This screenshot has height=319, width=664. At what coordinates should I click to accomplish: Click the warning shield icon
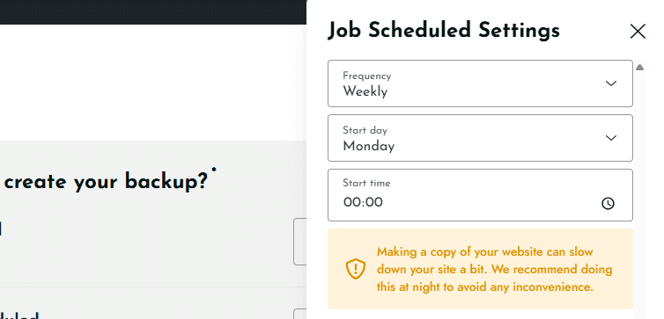356,269
